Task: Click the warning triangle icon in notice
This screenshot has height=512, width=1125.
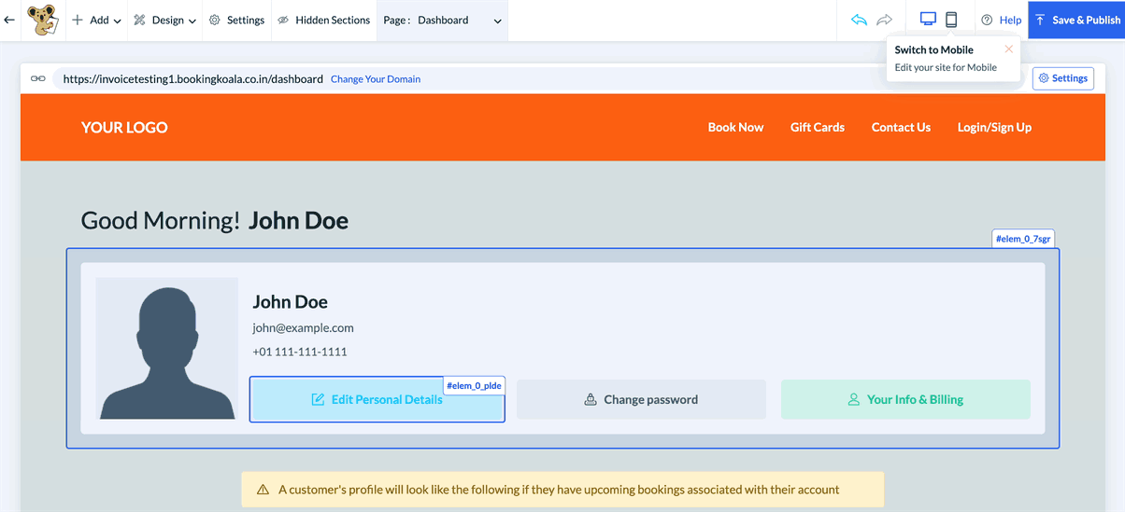Action: pyautogui.click(x=263, y=489)
